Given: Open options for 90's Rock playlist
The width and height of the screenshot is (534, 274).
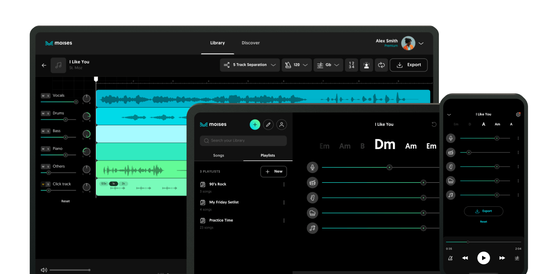Looking at the screenshot, I should 284,184.
